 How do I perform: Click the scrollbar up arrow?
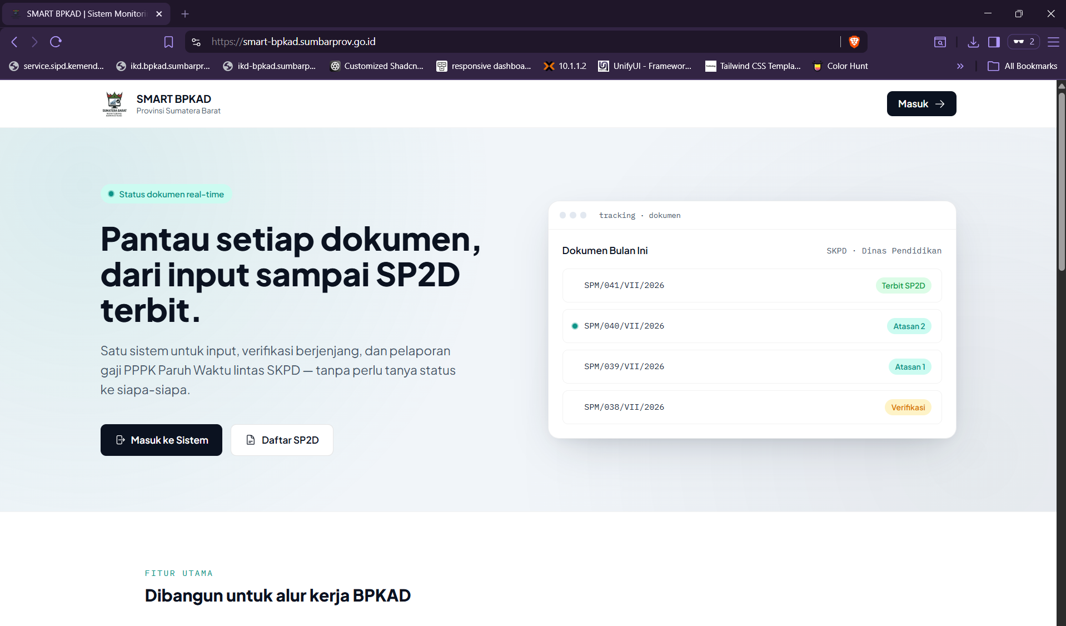point(1062,86)
